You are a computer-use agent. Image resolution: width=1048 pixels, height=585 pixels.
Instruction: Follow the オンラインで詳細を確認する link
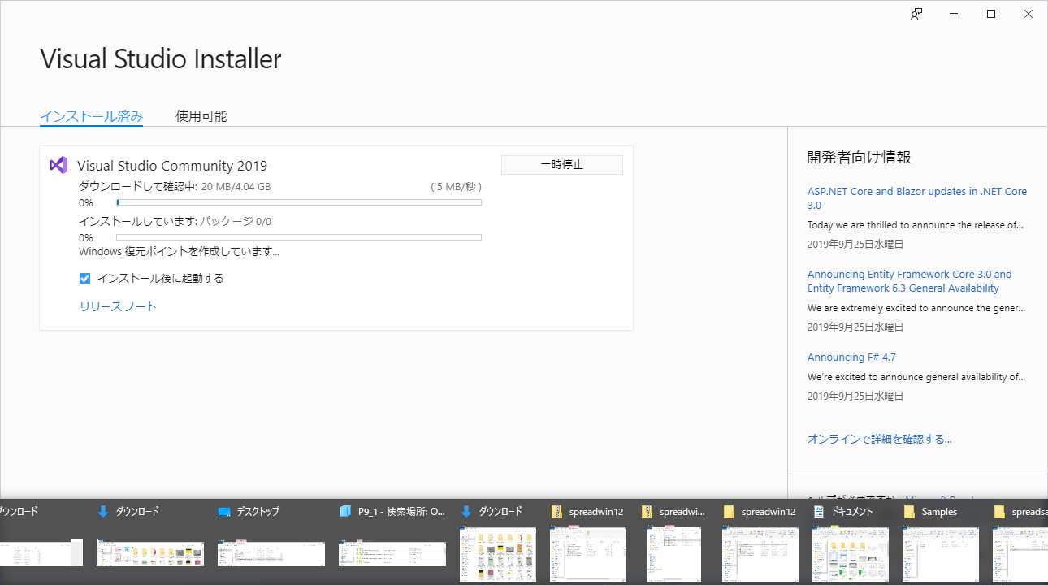(880, 439)
